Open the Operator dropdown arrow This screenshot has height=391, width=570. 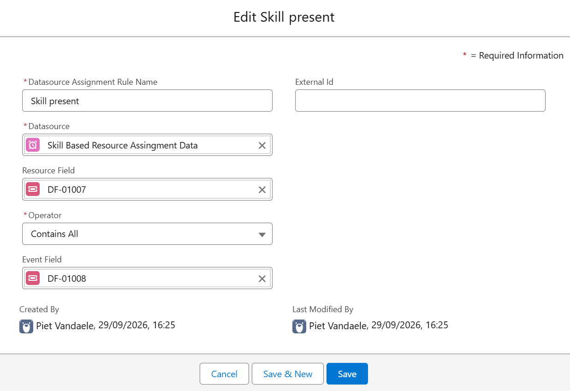(262, 234)
